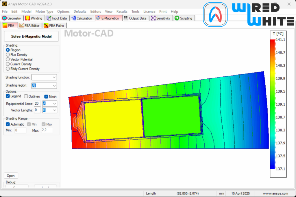The image size is (296, 197).
Task: Click the E-Magnetics tab icon
Action: click(x=98, y=18)
